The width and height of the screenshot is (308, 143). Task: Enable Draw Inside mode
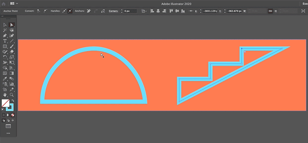point(13,120)
